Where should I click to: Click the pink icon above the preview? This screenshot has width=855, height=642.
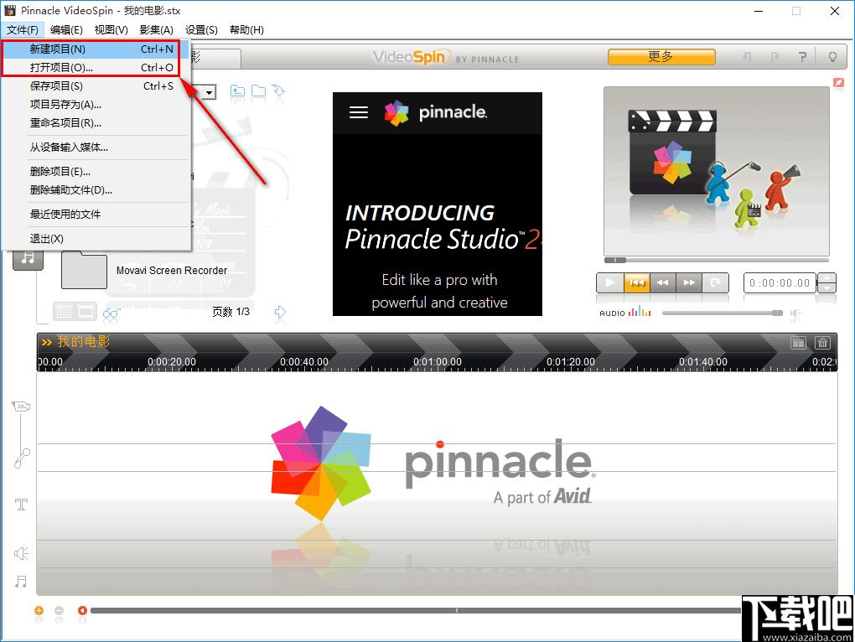coord(838,82)
